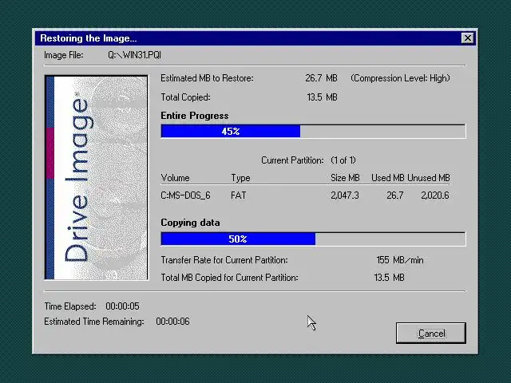Close the Restoring the Image dialog
This screenshot has width=511, height=383.
click(x=468, y=38)
